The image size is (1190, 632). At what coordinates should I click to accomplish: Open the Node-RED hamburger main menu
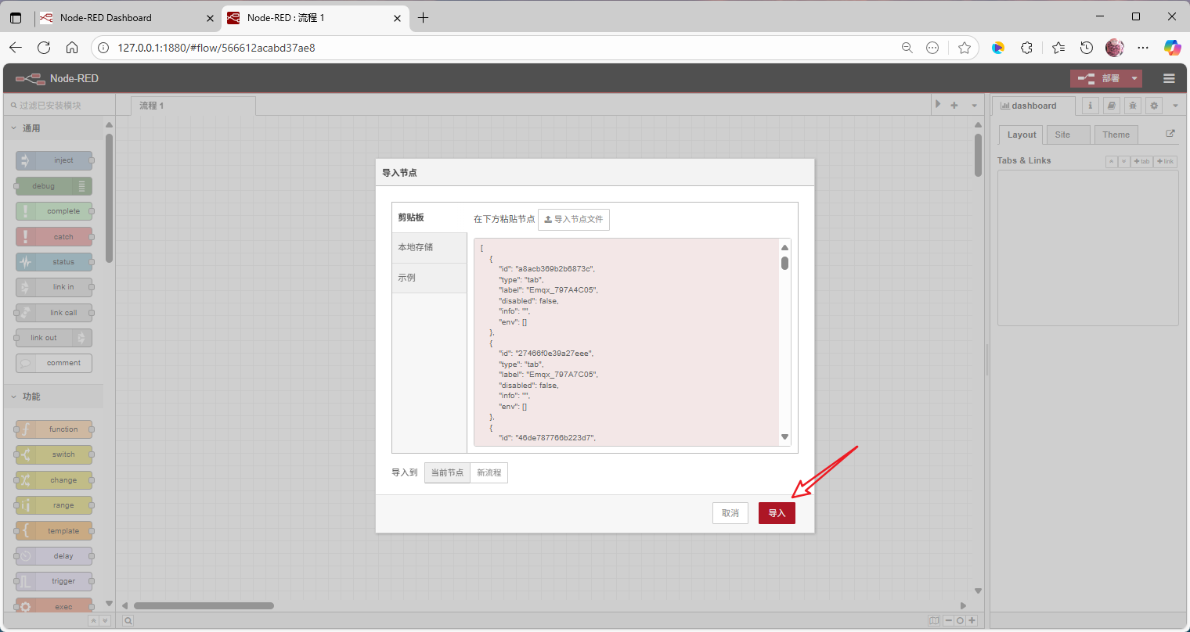point(1169,78)
